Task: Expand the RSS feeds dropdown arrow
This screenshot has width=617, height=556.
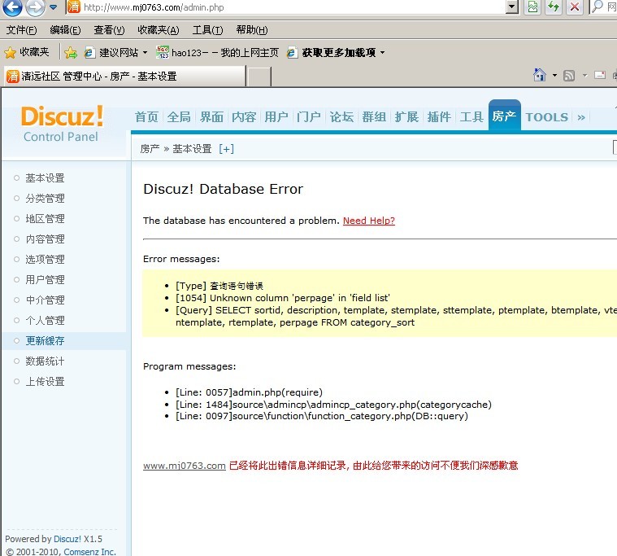Action: (584, 75)
